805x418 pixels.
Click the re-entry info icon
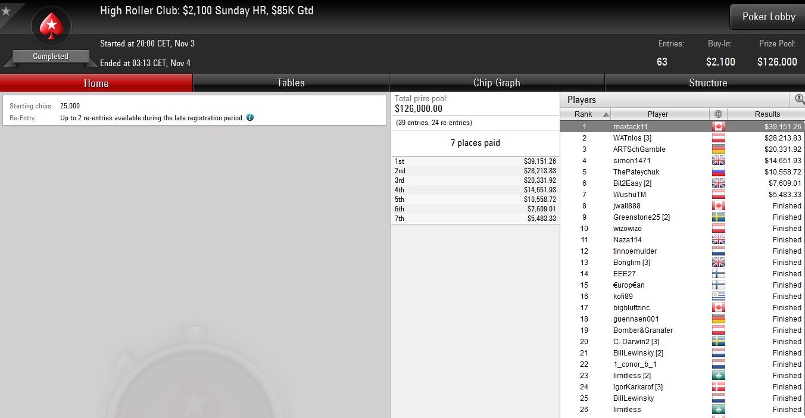(x=250, y=117)
